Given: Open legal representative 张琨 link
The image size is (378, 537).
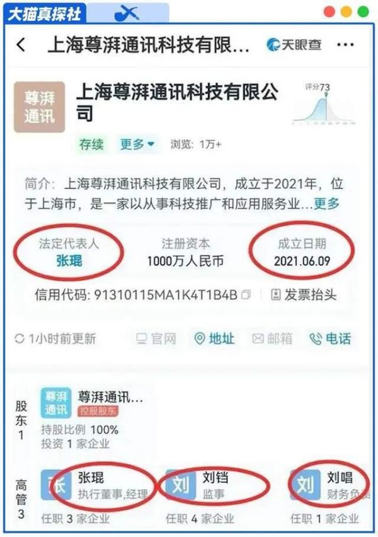Looking at the screenshot, I should (69, 261).
